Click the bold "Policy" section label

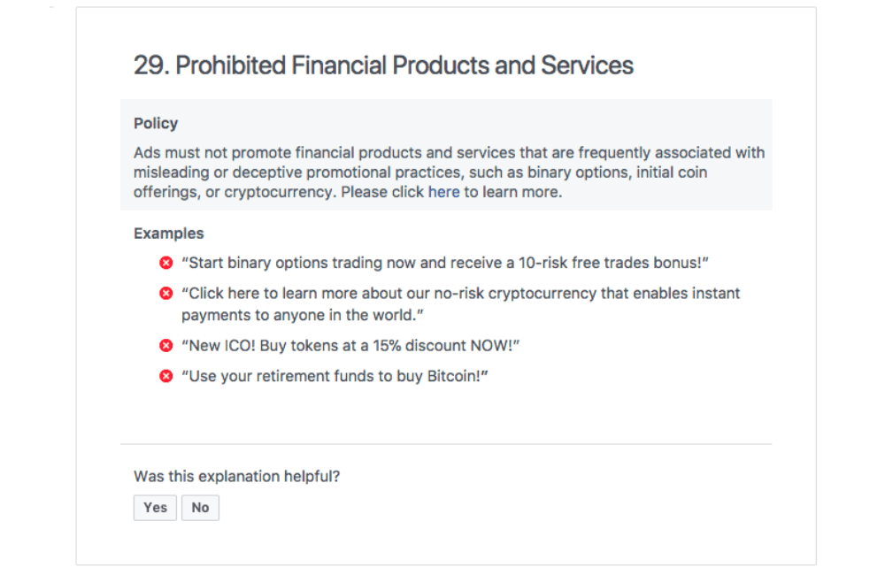pos(156,123)
